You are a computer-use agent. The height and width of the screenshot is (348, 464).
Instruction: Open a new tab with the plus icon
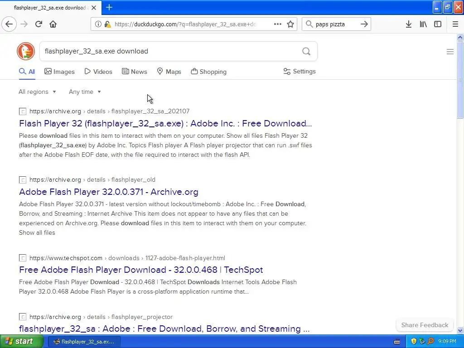(109, 7)
